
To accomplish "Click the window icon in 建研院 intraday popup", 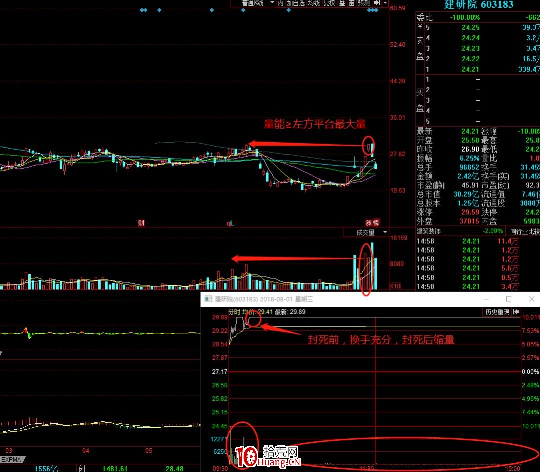I will click(208, 299).
